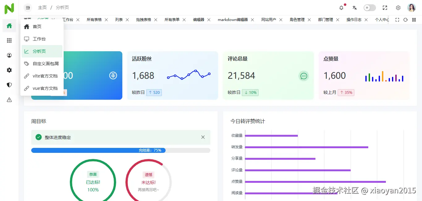The height and width of the screenshot is (201, 422).
Task: Close the 所有表格 tab
Action: pyautogui.click(x=106, y=20)
